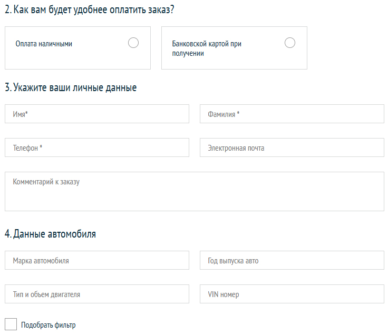Click the "Марка автомобиля" field
This screenshot has height=335, width=388.
[97, 260]
